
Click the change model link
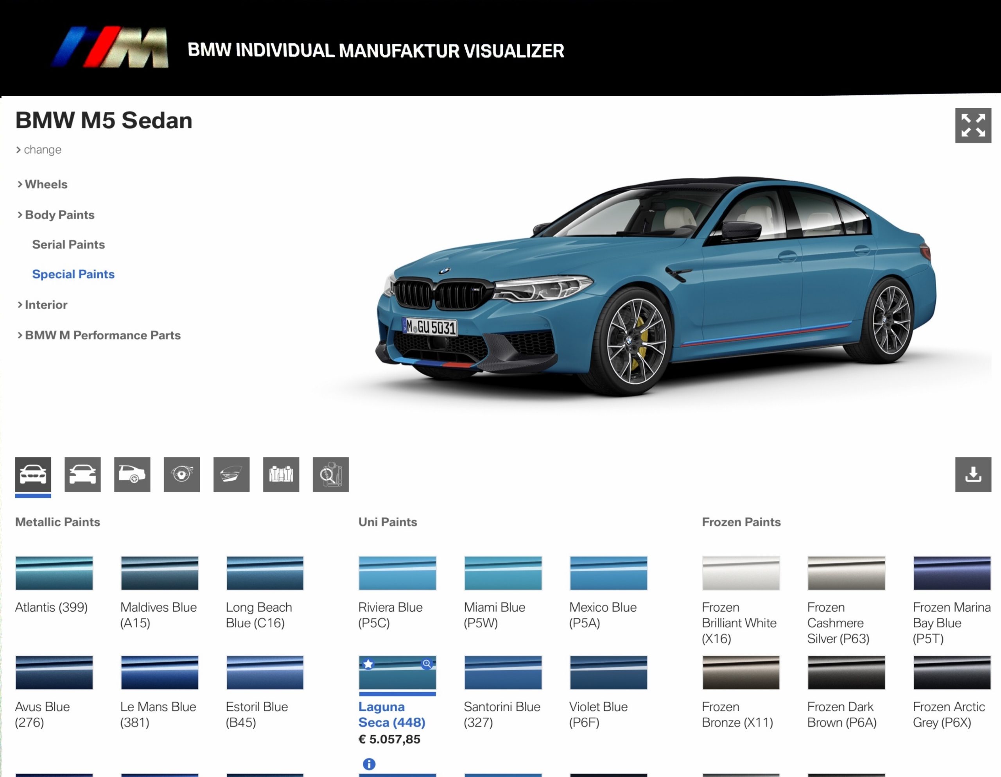38,150
